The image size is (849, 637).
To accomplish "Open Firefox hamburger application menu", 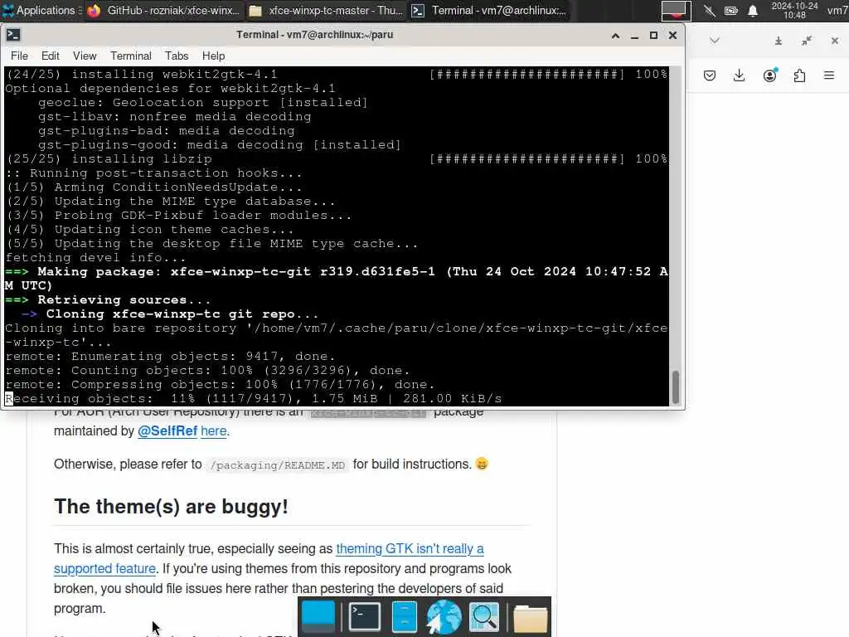I will [x=829, y=75].
